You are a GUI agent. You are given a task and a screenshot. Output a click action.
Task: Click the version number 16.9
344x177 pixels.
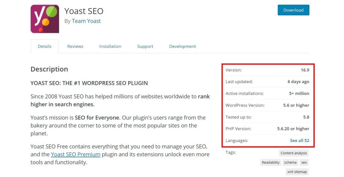[305, 70]
